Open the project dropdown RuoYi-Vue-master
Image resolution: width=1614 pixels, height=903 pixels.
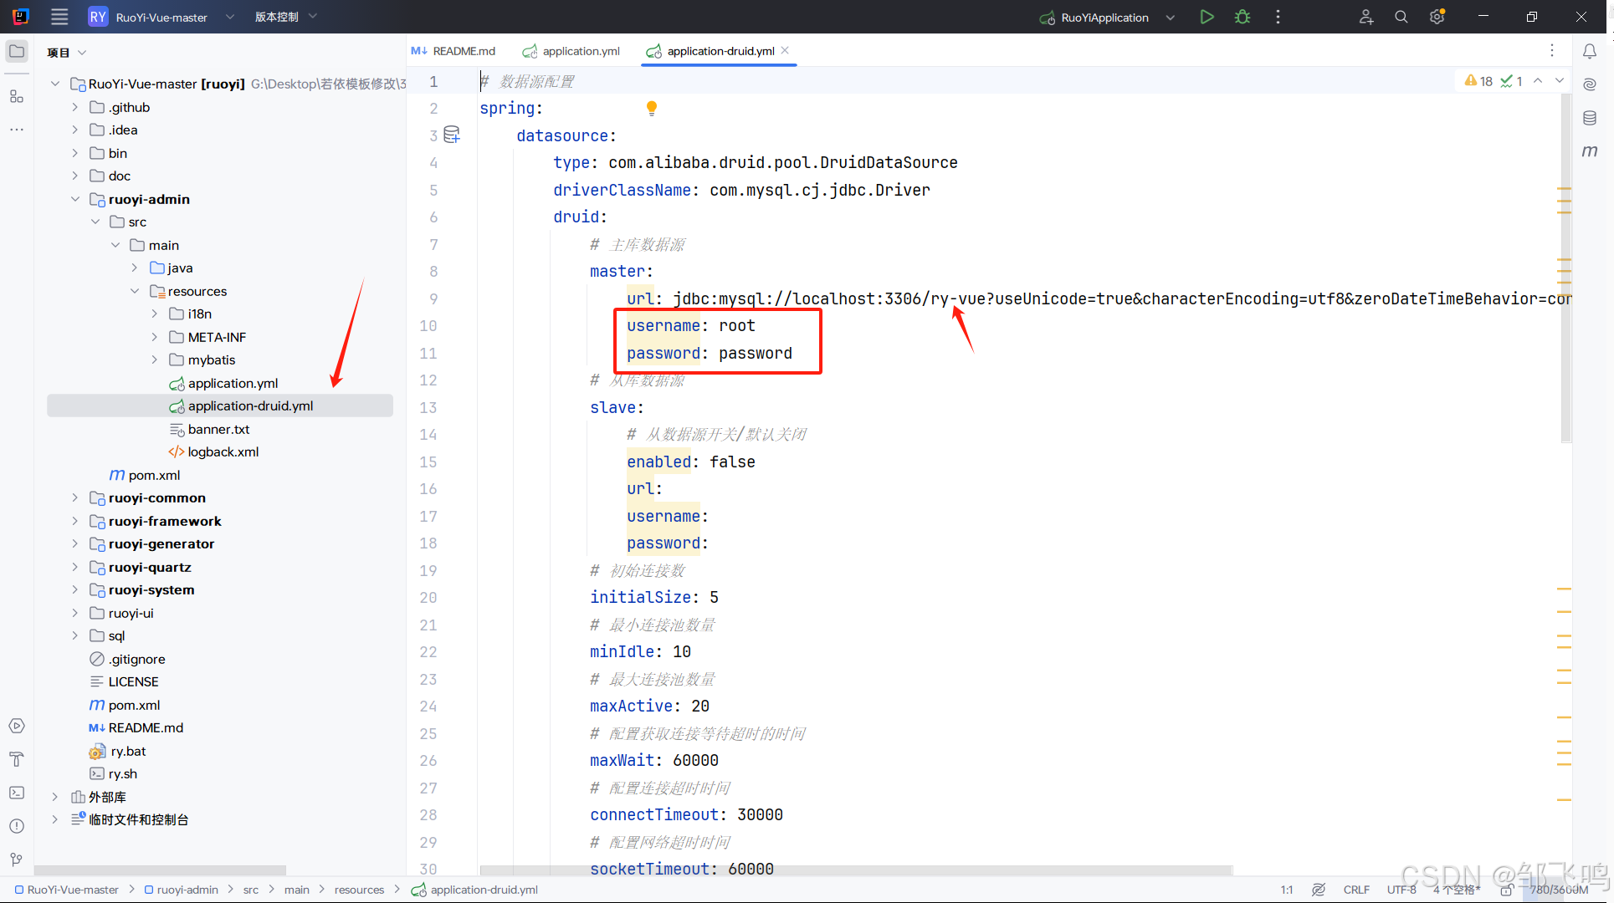[161, 17]
